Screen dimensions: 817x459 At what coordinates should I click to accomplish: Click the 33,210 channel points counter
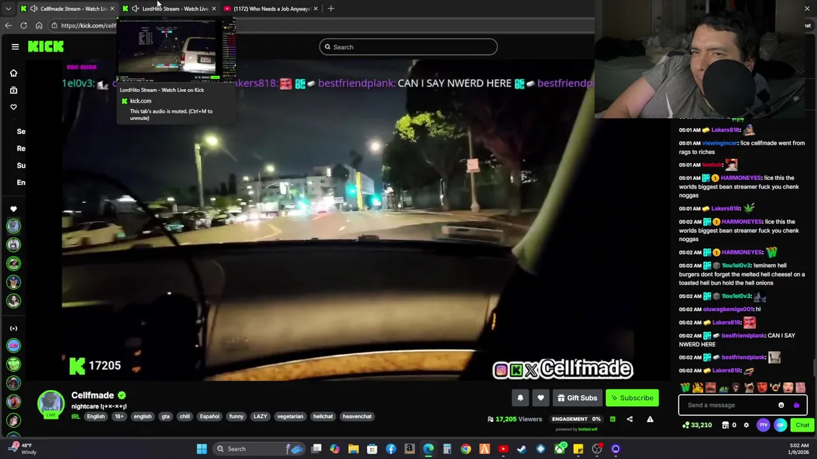point(697,425)
